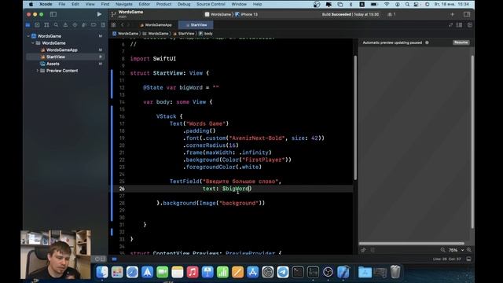Viewport: 503px width, 283px height.
Task: Click the related items grid icon
Action: pos(113,25)
